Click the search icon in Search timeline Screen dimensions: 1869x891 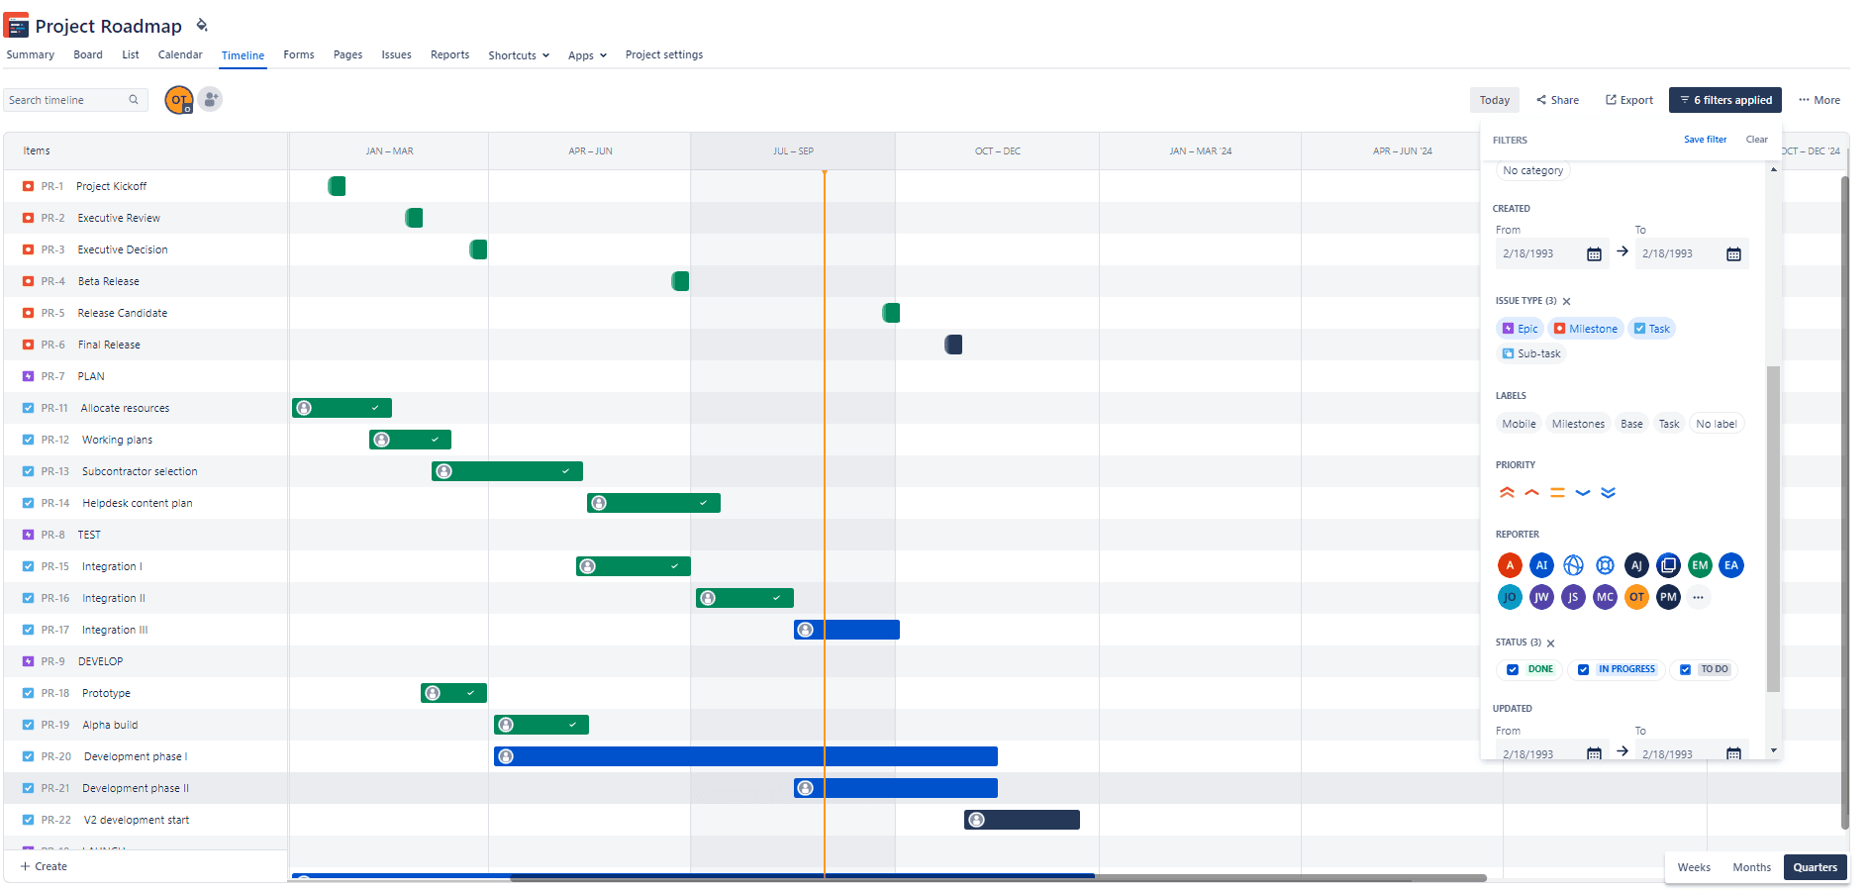tap(134, 99)
